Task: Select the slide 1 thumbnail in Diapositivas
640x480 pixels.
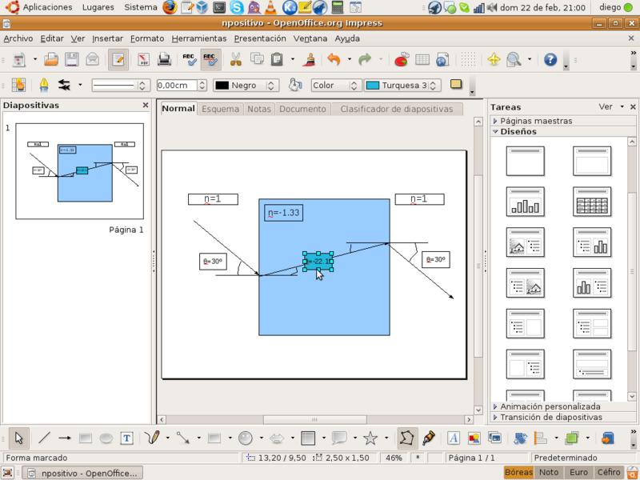Action: pos(79,172)
